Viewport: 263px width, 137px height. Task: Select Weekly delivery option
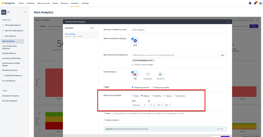point(142,96)
